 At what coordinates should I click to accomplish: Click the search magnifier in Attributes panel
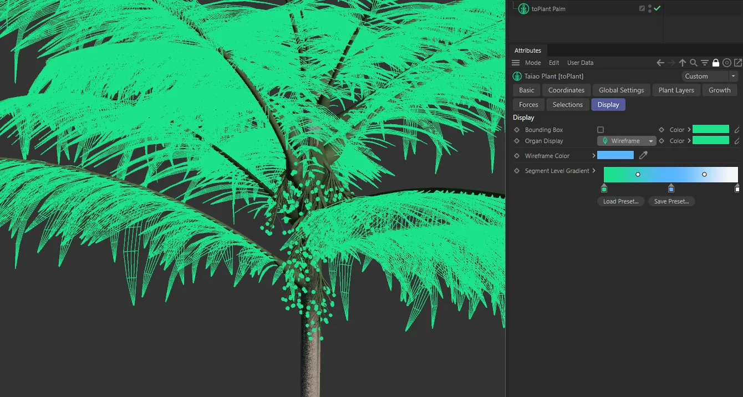(x=694, y=63)
